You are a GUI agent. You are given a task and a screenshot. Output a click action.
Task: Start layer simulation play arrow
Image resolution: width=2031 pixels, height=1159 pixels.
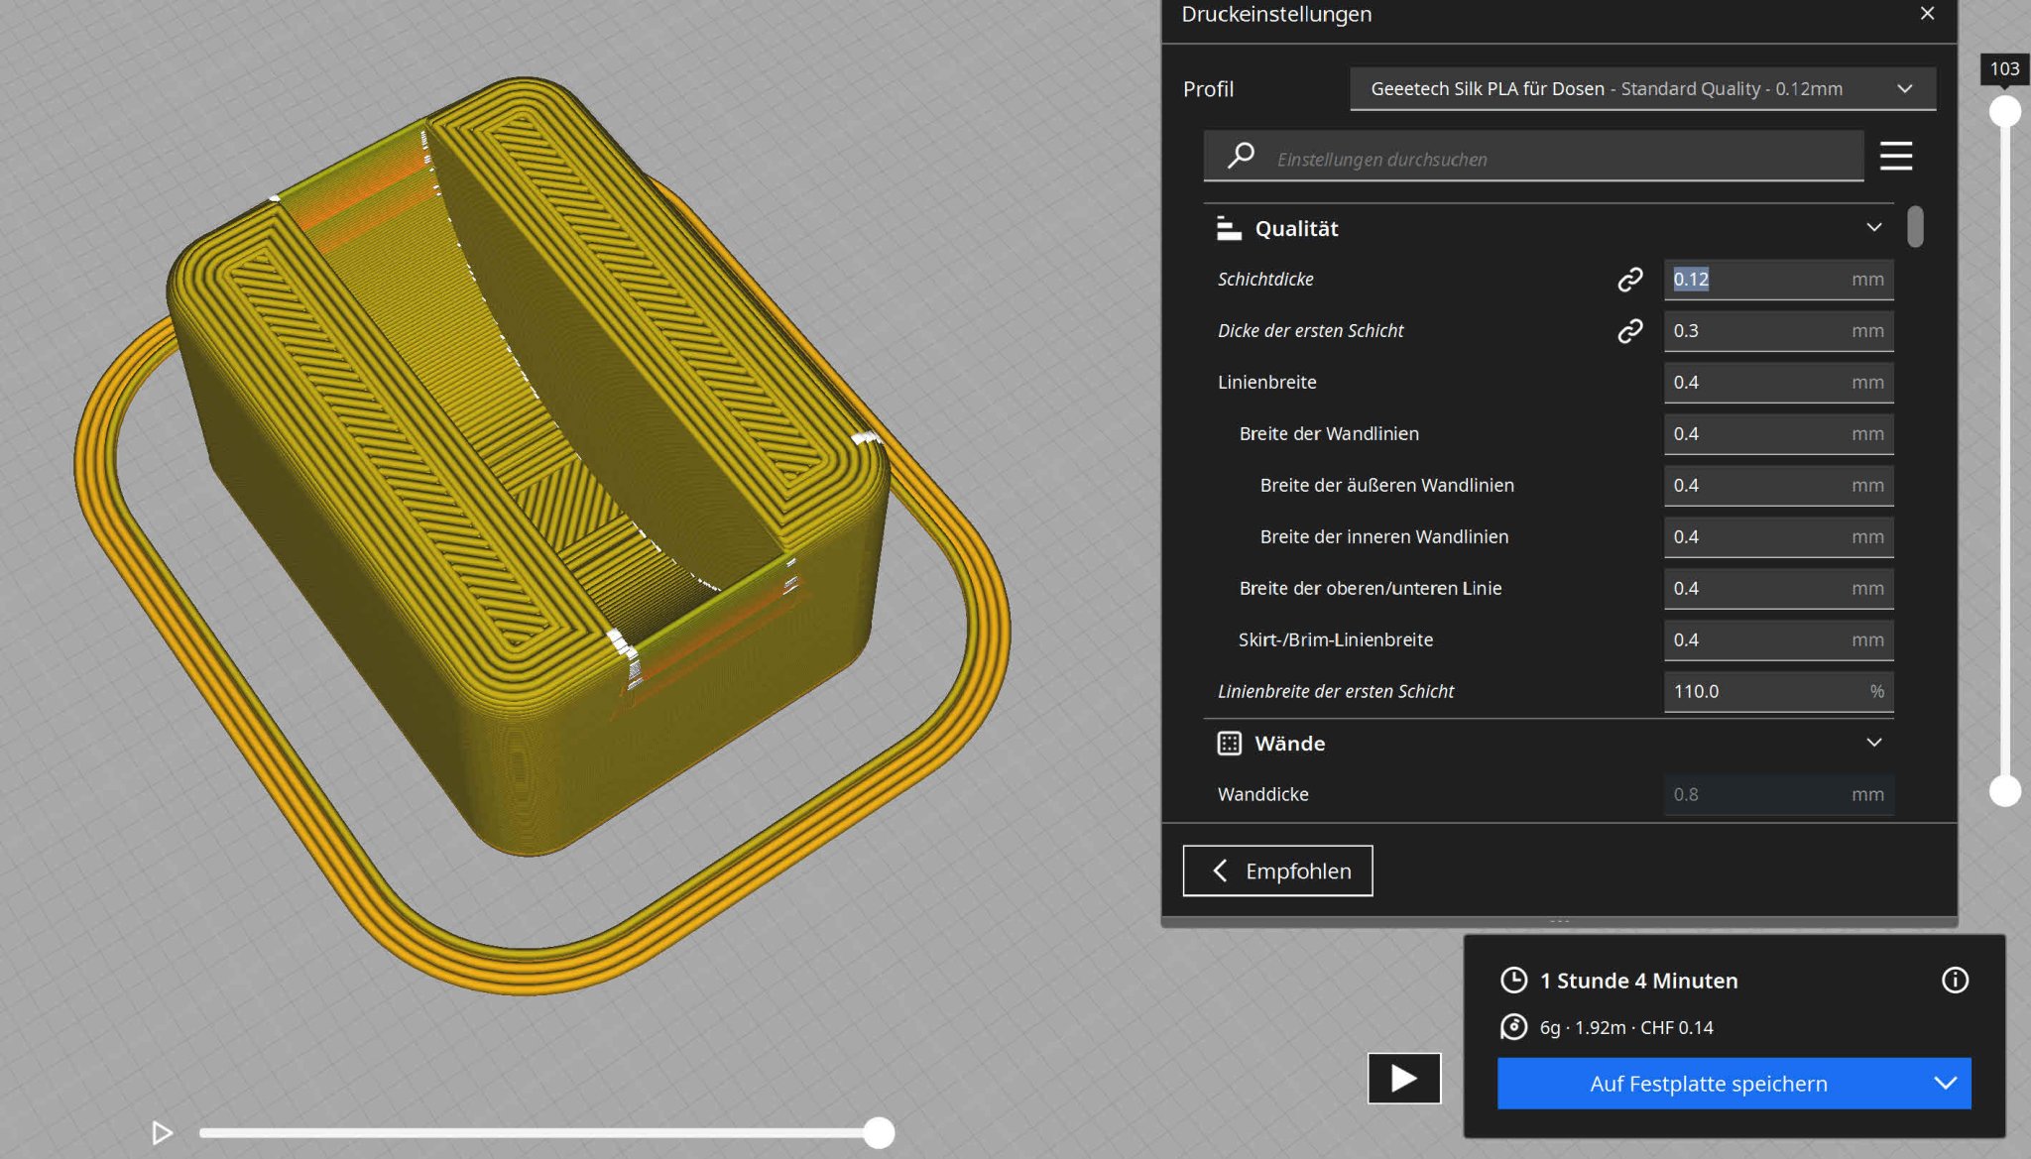point(162,1132)
